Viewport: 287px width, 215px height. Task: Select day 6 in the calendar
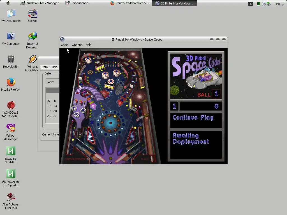pos(55,101)
